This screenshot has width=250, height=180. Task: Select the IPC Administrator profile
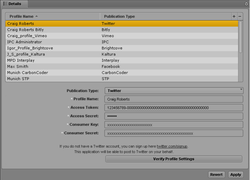coord(122,42)
